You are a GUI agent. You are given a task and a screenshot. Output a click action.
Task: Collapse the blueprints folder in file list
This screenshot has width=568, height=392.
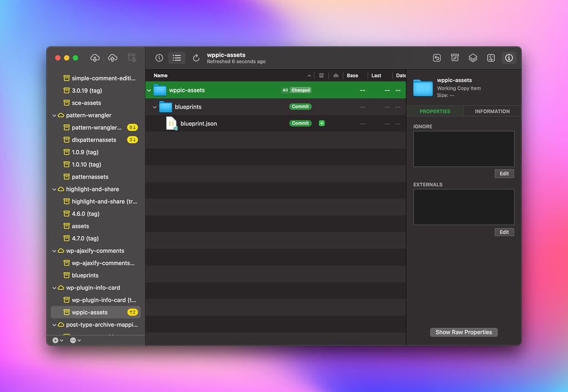(155, 107)
